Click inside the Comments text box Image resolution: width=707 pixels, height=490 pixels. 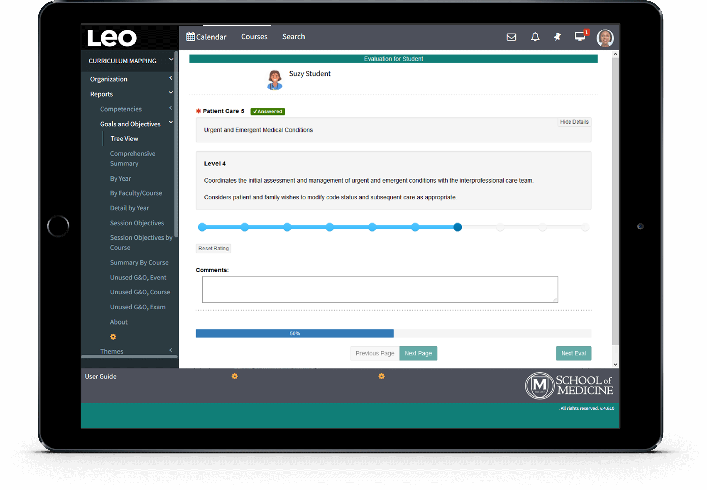pos(379,289)
